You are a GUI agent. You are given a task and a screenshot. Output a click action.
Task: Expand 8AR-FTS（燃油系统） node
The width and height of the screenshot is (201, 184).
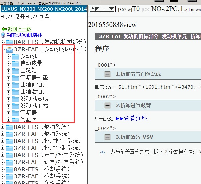2,127
